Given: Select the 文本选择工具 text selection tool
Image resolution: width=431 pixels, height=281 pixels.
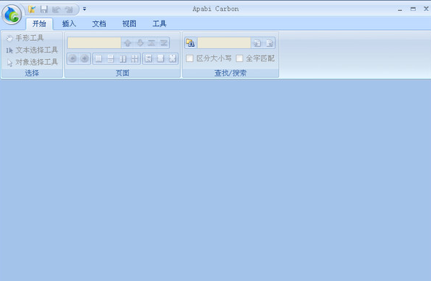Looking at the screenshot, I should [x=32, y=50].
